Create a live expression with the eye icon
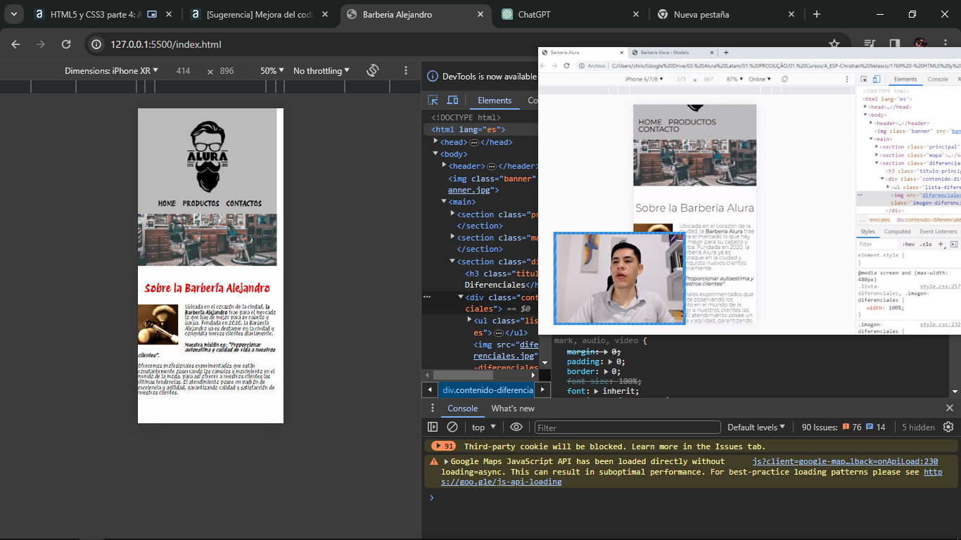The width and height of the screenshot is (961, 540). 516,427
